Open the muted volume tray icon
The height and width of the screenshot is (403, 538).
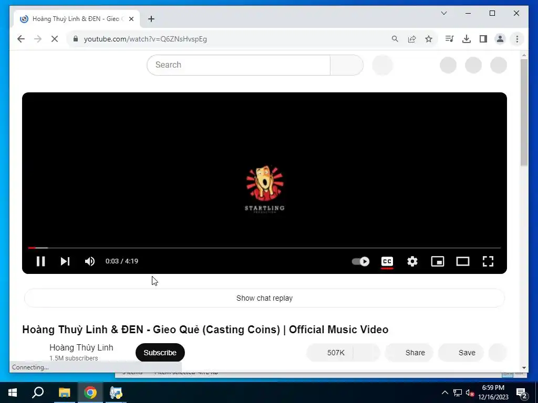pos(470,393)
